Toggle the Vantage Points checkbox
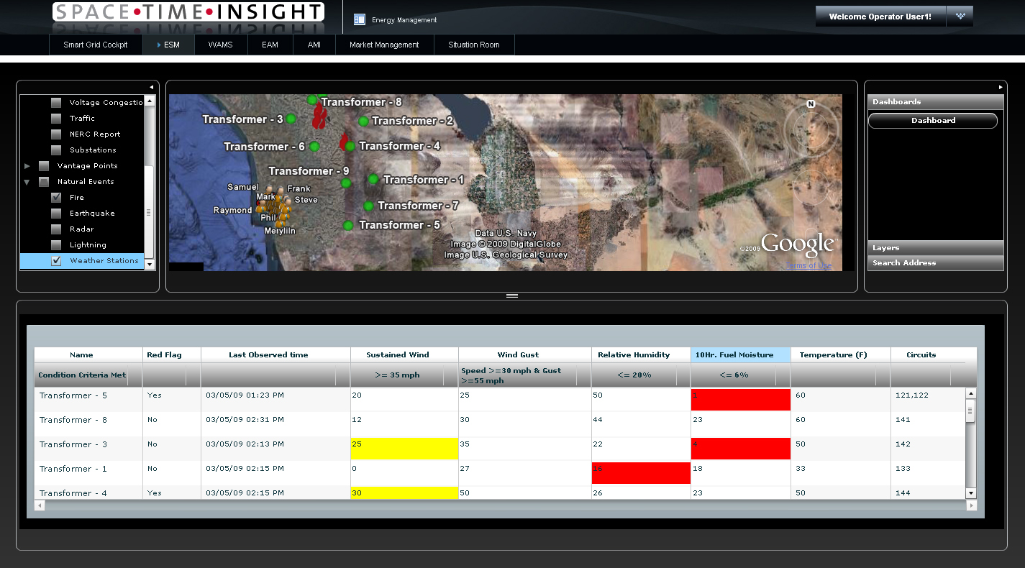 coord(44,166)
